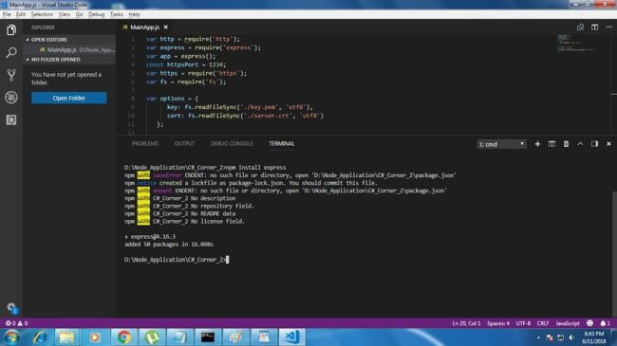
Task: Maximize the panel with up chevron
Action: (580, 144)
